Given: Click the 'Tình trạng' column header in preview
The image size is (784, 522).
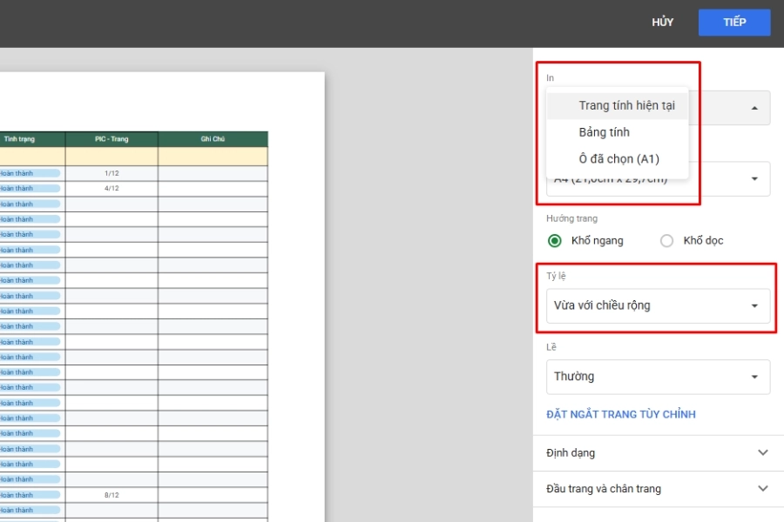Looking at the screenshot, I should point(19,139).
